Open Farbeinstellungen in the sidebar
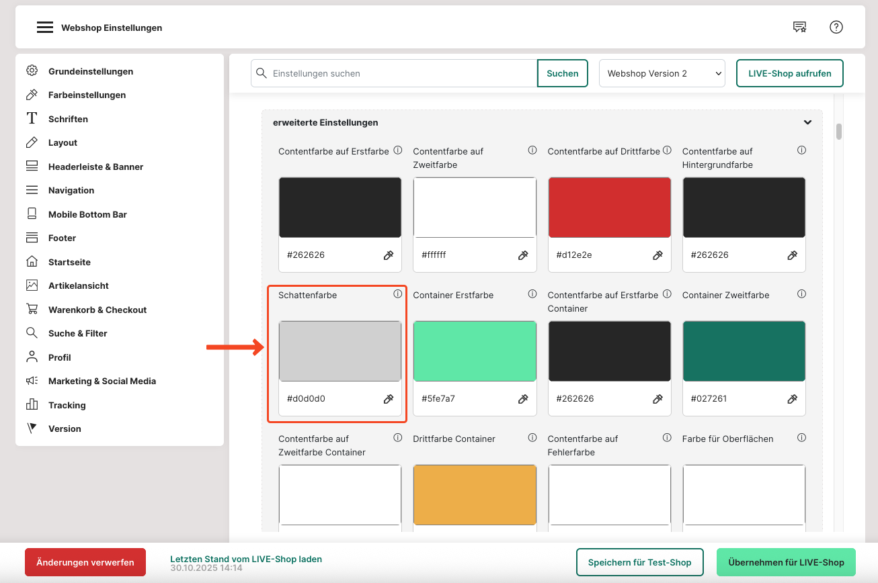Viewport: 878px width, 583px height. pos(87,95)
